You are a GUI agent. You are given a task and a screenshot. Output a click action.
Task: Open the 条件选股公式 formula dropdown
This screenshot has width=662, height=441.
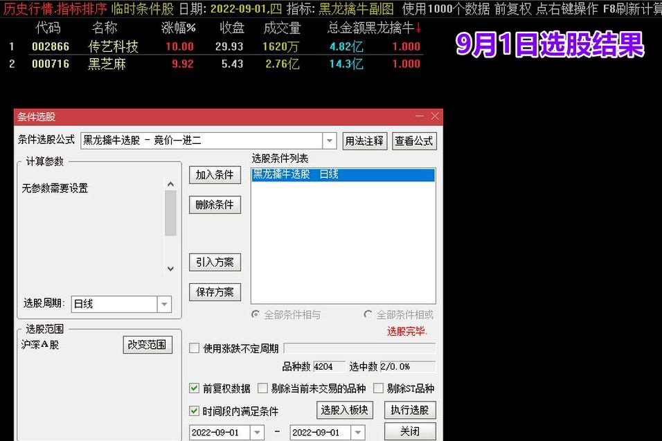330,141
